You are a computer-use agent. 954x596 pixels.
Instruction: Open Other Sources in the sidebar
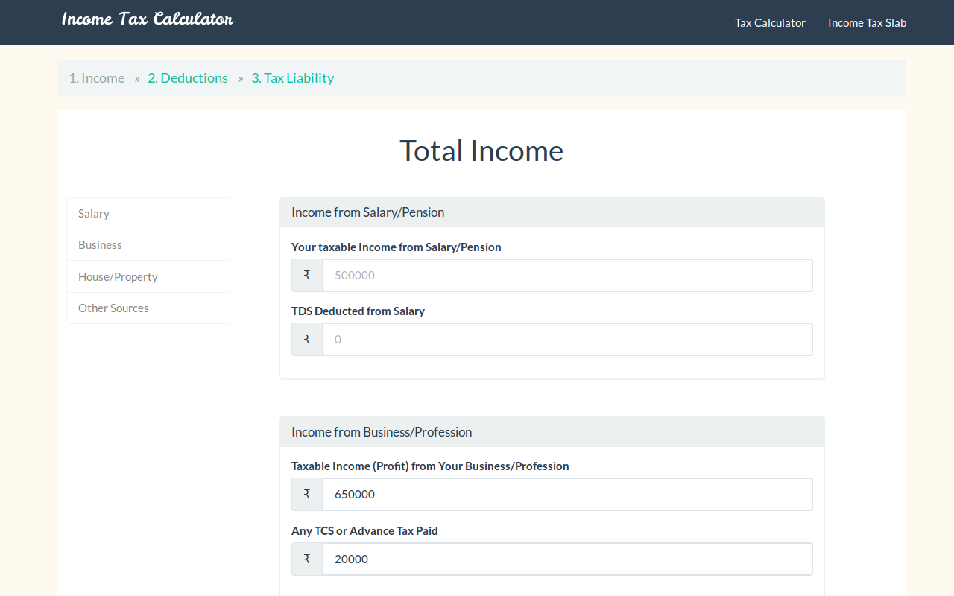(x=113, y=308)
